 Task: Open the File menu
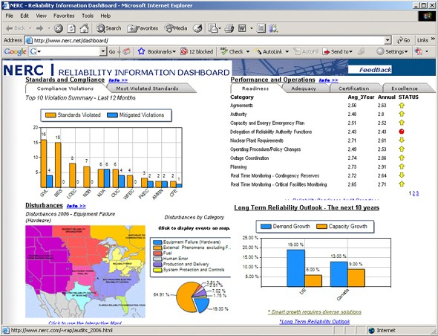(x=9, y=16)
